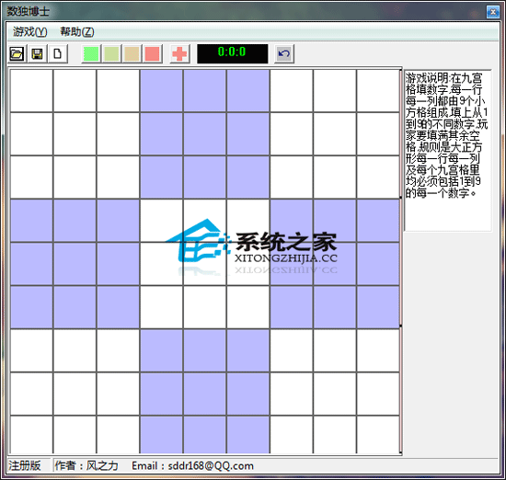
Task: Select the first-row purple cell in column four
Action: (161, 91)
